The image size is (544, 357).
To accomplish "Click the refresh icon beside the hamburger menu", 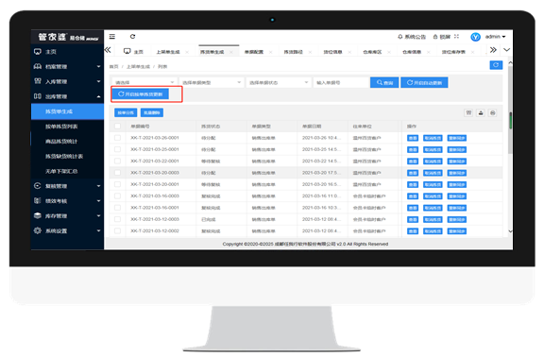I will (x=132, y=37).
